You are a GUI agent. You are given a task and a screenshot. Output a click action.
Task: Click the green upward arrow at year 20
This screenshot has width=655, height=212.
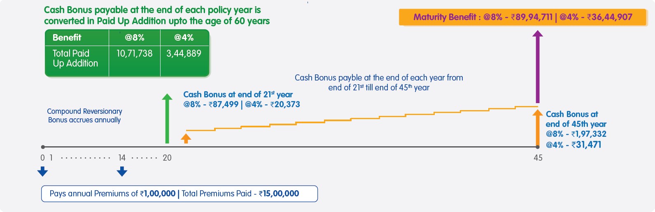(167, 119)
